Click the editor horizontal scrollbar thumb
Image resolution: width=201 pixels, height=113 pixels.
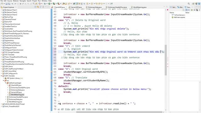119,112
